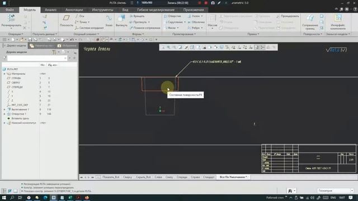
Task: Open Windows Start menu
Action: (x=4, y=198)
